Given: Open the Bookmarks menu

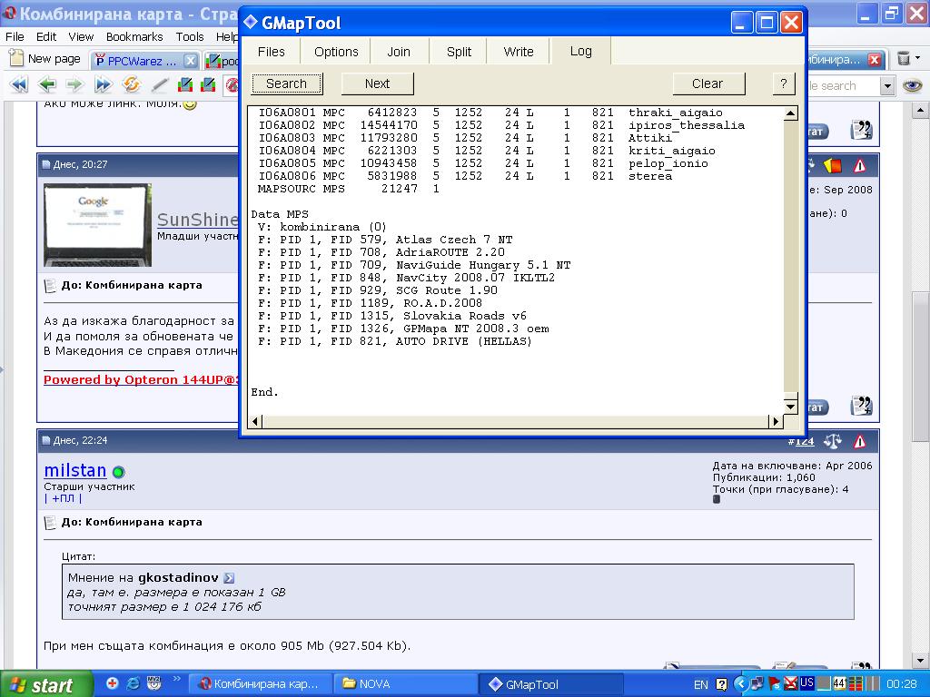Looking at the screenshot, I should coord(134,36).
